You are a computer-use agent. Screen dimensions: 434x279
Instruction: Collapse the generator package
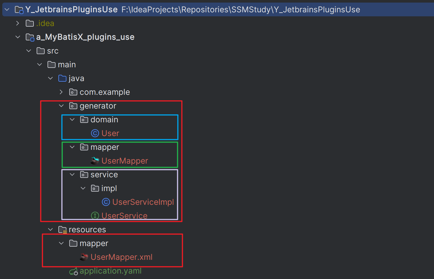point(61,106)
